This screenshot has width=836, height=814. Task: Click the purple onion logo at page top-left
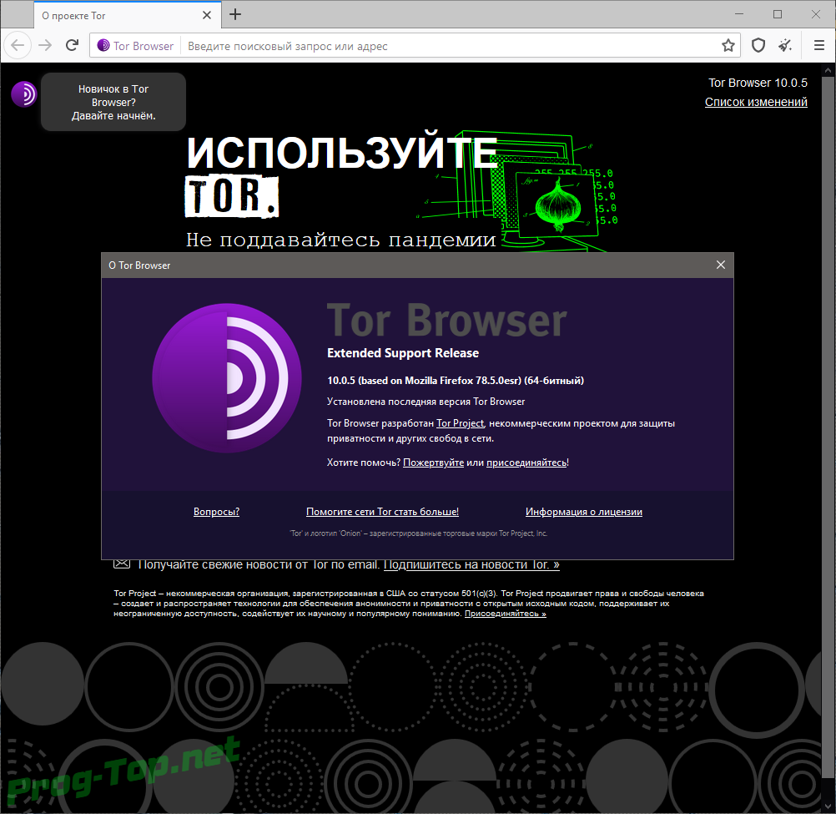point(23,94)
